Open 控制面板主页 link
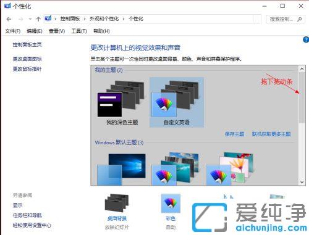Viewport: 309px width, 235px height. [x=27, y=44]
